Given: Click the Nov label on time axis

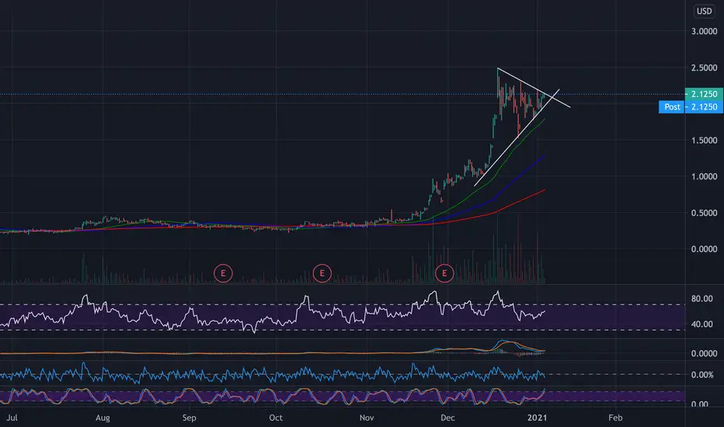Looking at the screenshot, I should coord(367,418).
